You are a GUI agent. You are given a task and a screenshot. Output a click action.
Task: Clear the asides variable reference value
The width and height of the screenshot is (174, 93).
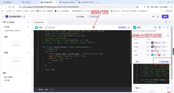click(x=162, y=47)
